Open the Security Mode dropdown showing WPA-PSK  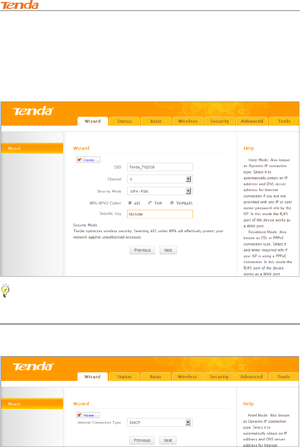click(160, 191)
